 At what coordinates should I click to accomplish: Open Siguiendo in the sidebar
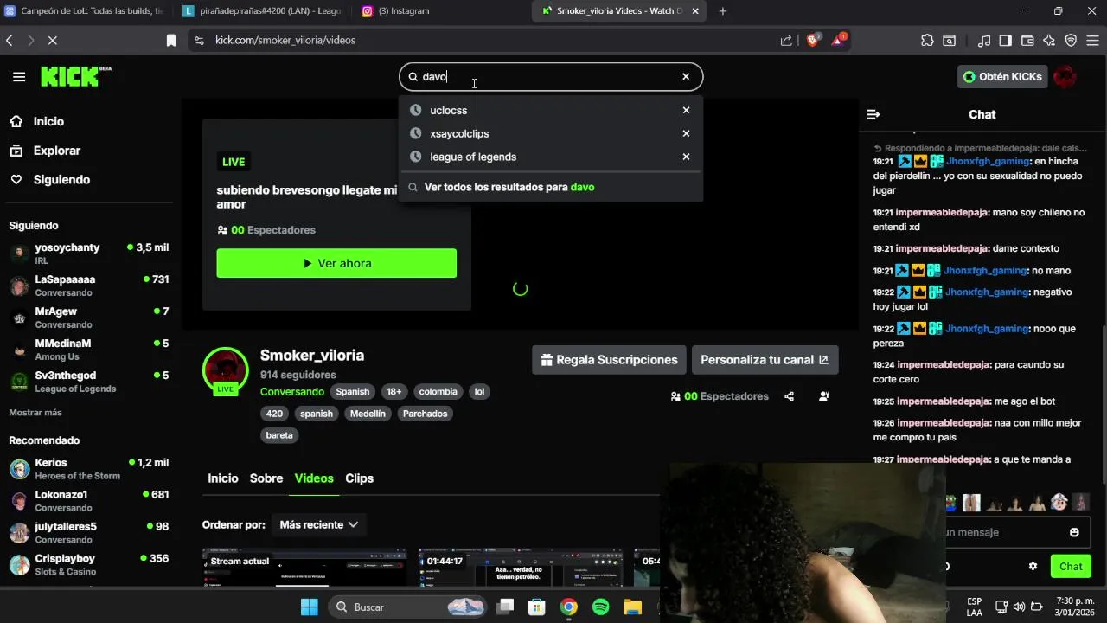[61, 179]
